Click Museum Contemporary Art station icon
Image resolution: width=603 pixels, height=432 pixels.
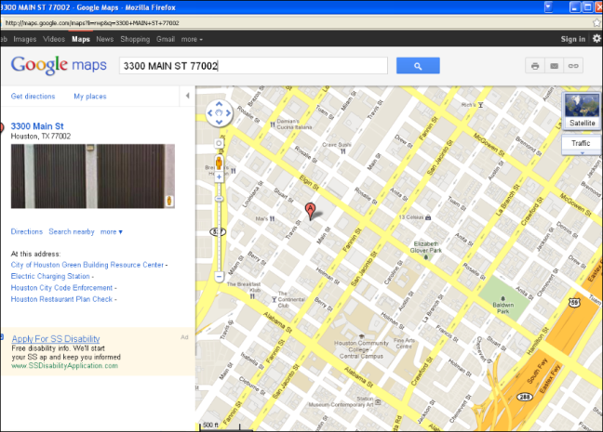click(x=378, y=402)
